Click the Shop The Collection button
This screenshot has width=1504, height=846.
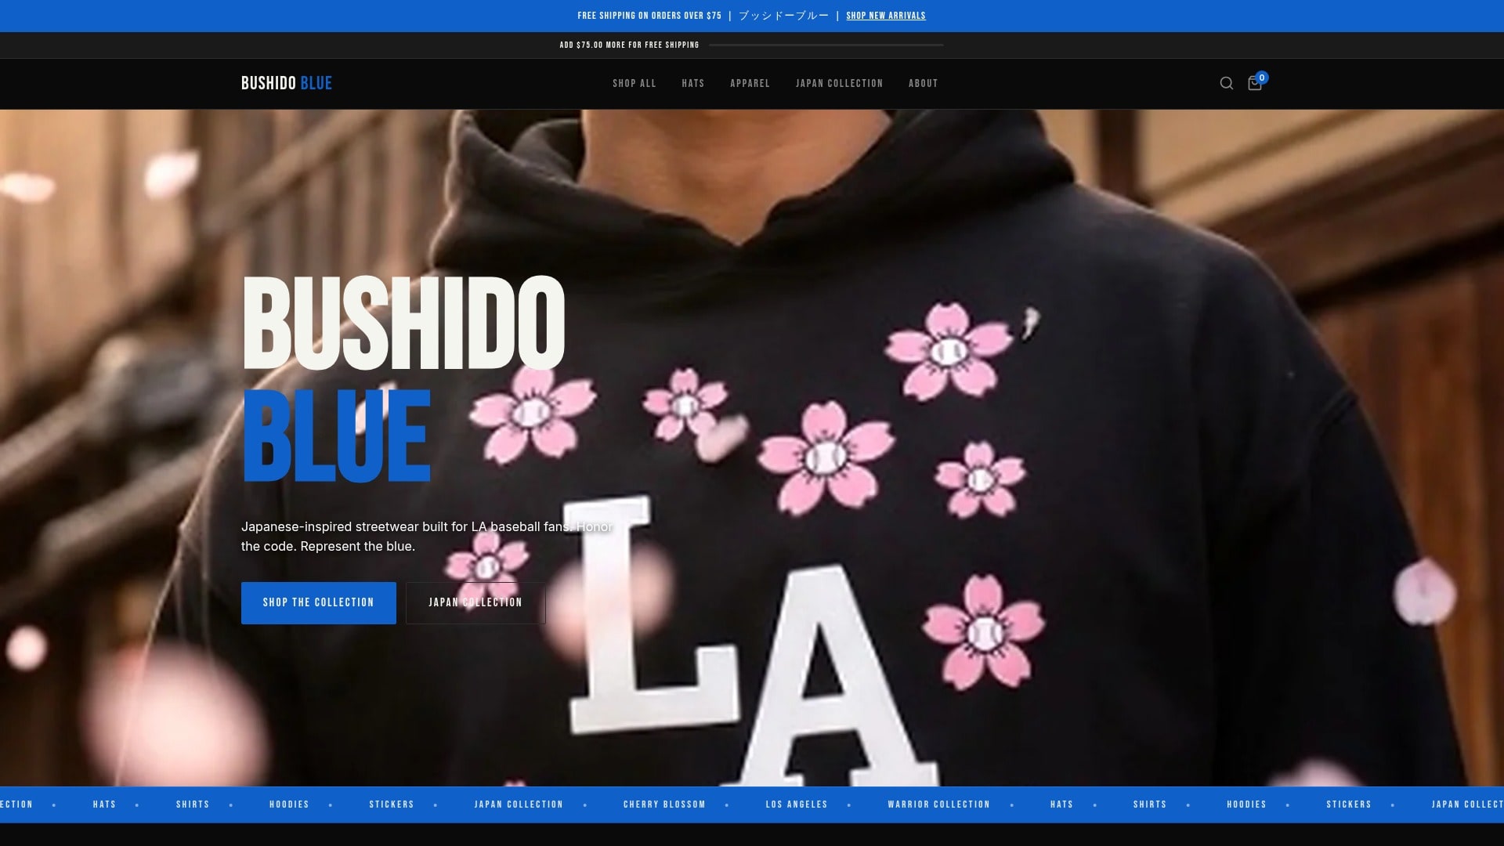[x=319, y=602]
